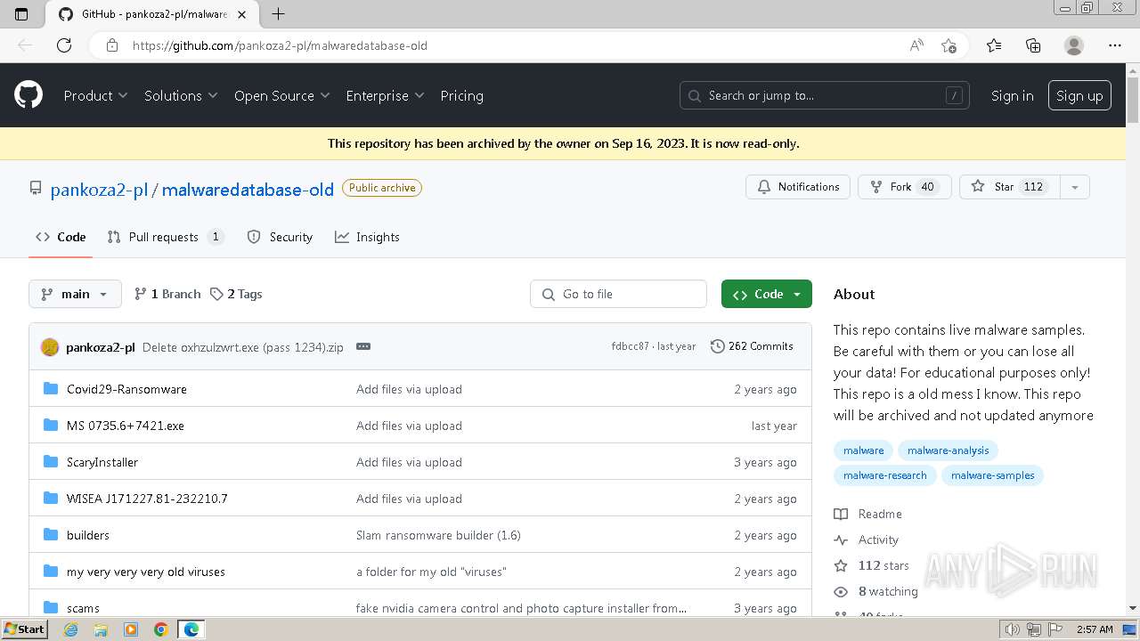This screenshot has height=641, width=1140.
Task: Expand commit message ellipsis button
Action: (x=363, y=346)
